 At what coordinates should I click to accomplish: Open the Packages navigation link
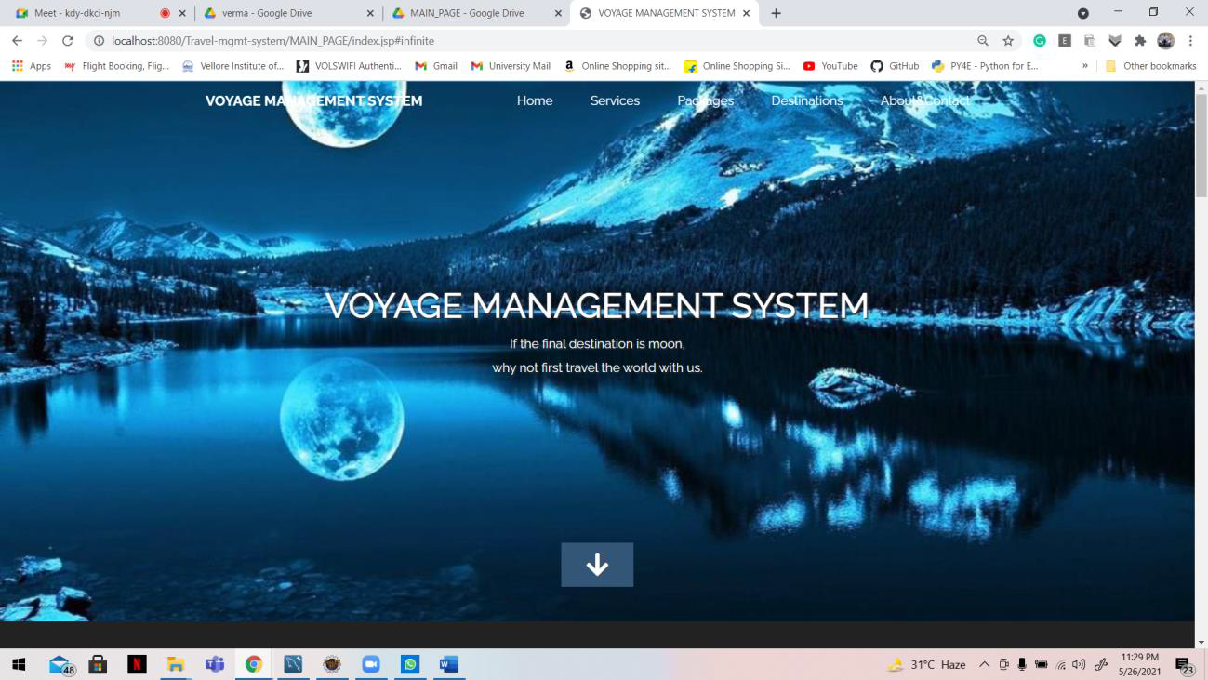pyautogui.click(x=706, y=100)
